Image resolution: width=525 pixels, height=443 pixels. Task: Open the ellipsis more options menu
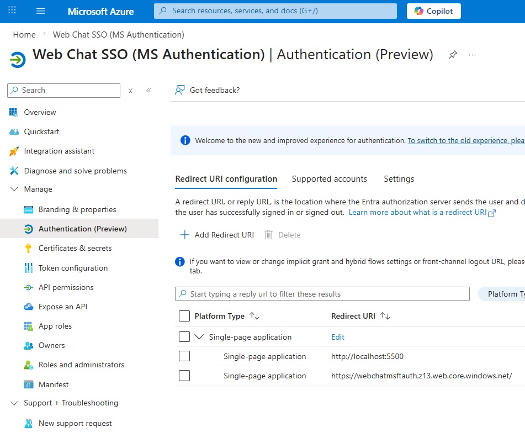point(472,55)
